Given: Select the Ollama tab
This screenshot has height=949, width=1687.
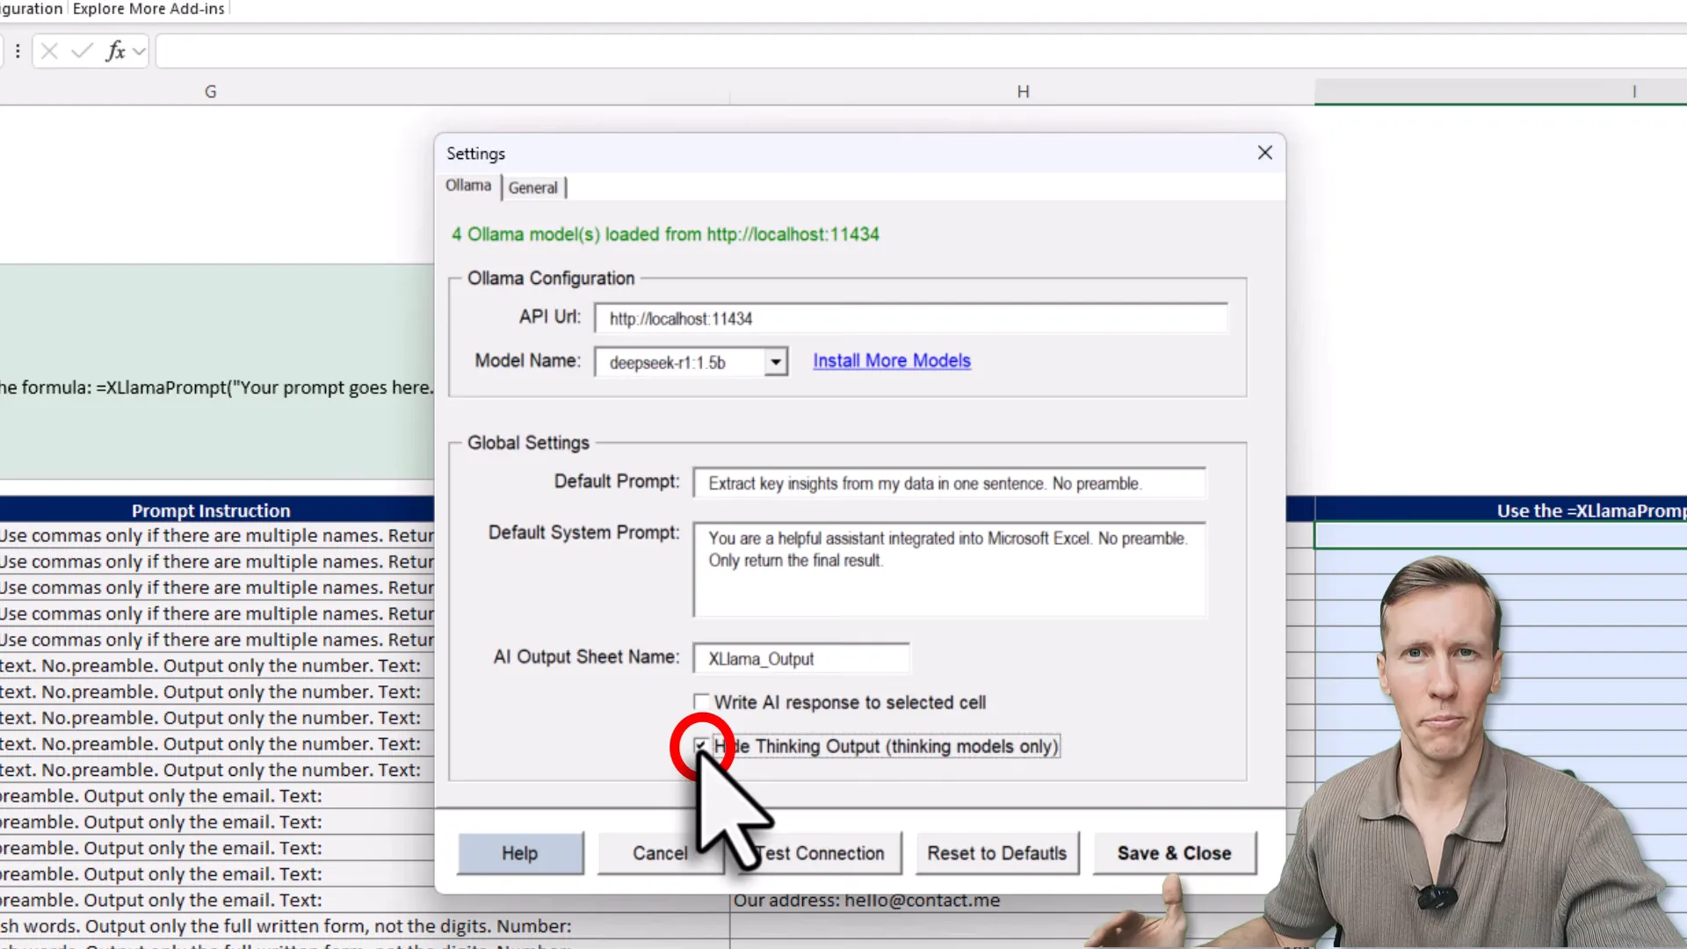Looking at the screenshot, I should point(467,185).
